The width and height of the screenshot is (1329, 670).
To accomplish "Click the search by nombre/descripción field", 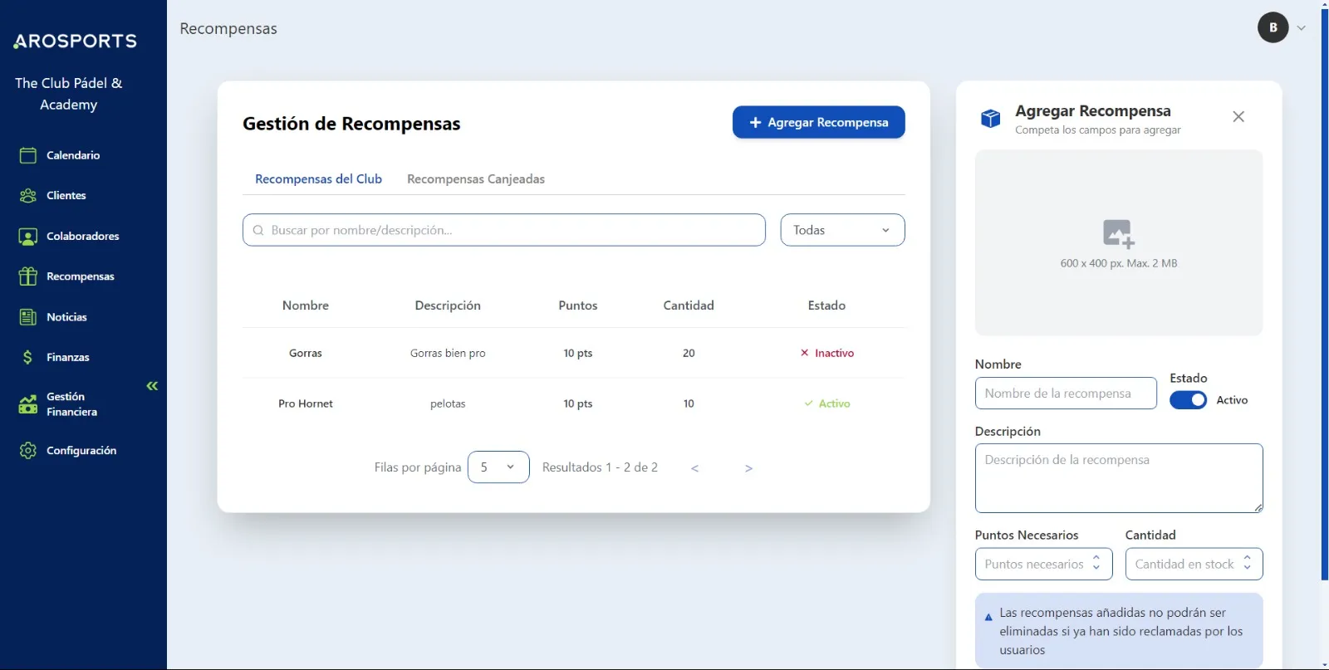I will pos(504,230).
